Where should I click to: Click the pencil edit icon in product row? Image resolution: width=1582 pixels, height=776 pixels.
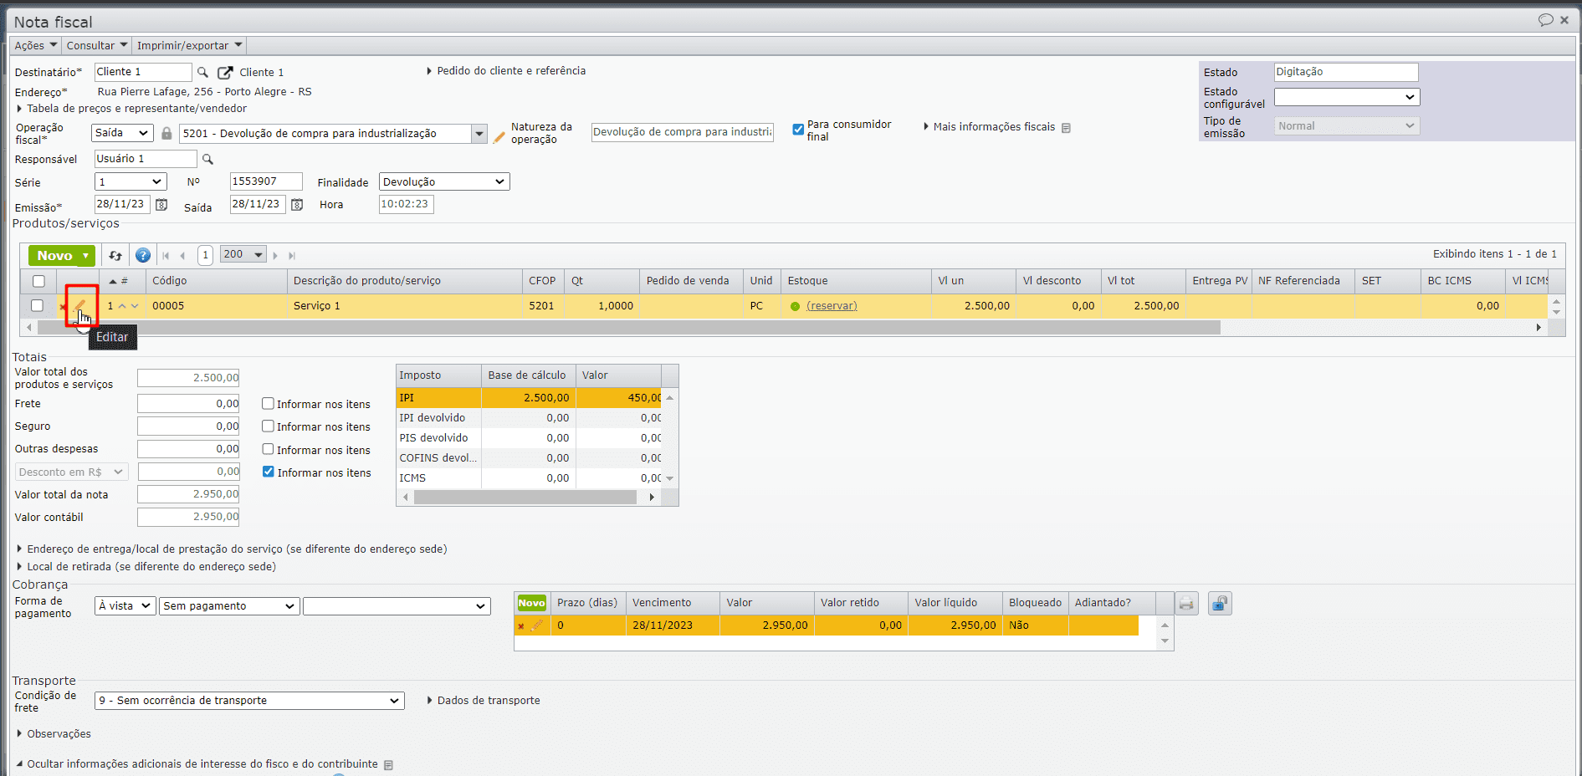(x=80, y=306)
